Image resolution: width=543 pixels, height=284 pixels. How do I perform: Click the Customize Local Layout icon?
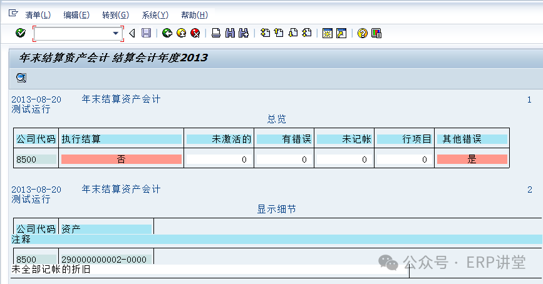(376, 33)
